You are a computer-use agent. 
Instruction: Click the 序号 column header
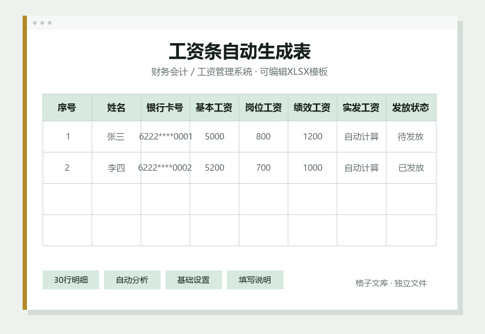(67, 108)
